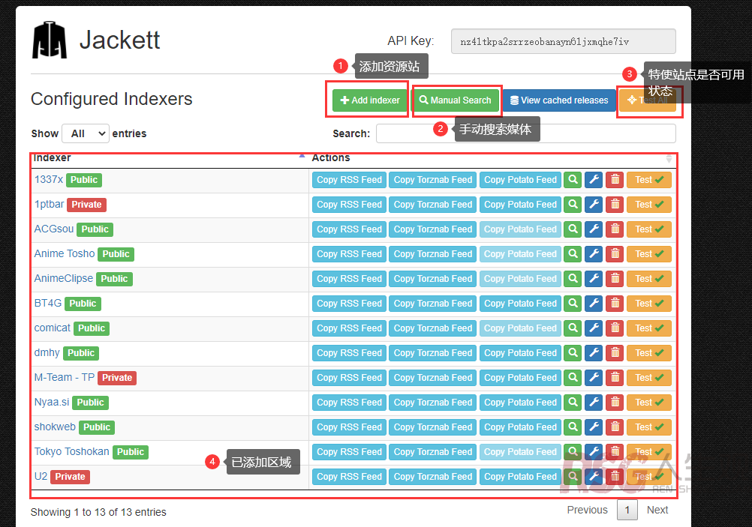Copy Torznab Feed for Nyaa.si
752x527 pixels.
coord(433,403)
